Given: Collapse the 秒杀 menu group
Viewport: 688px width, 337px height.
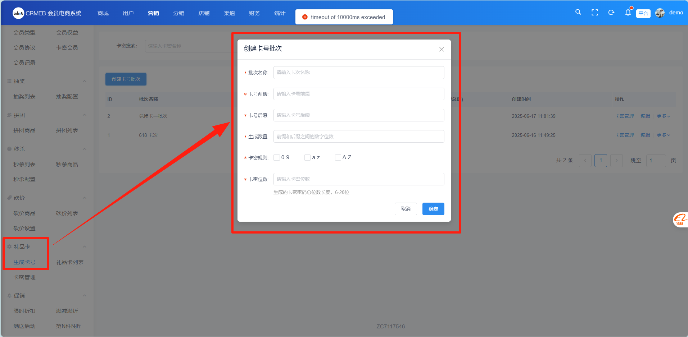Looking at the screenshot, I should (85, 149).
